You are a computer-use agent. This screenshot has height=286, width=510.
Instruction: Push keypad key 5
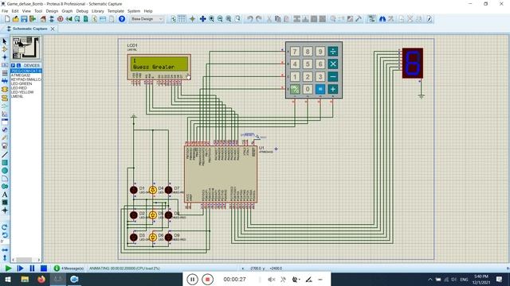308,64
